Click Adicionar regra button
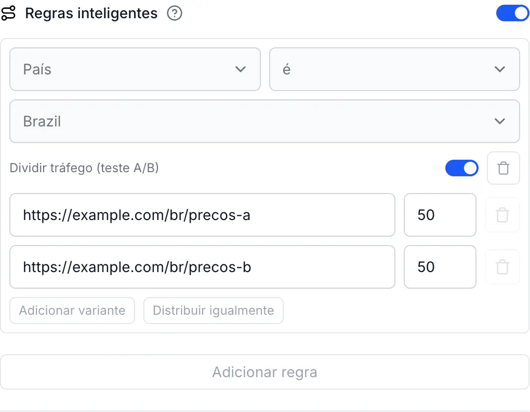 tap(264, 372)
